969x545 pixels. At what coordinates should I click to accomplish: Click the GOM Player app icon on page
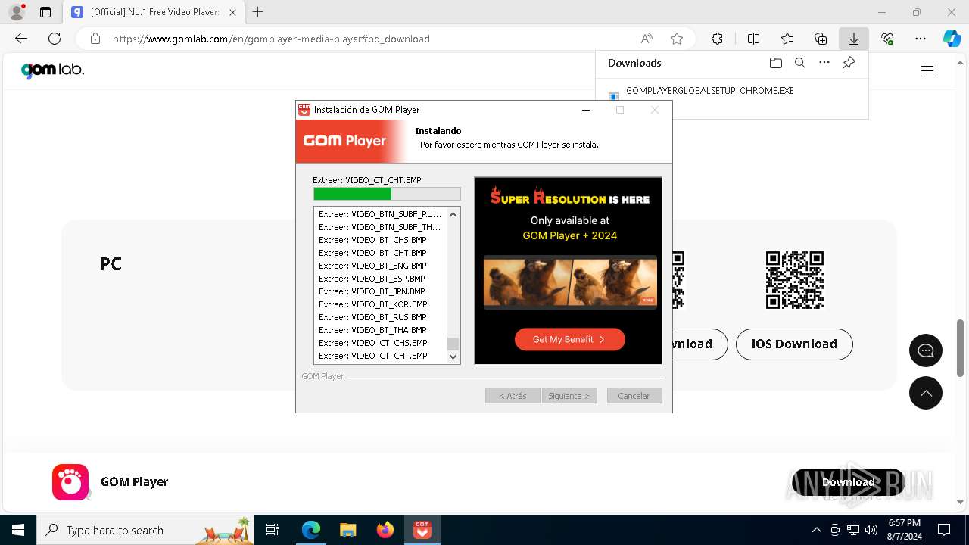pyautogui.click(x=70, y=482)
